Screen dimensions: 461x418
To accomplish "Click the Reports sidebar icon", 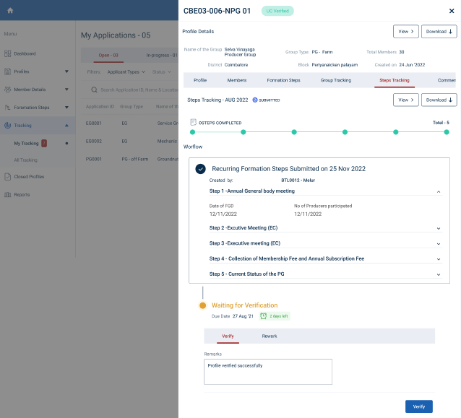I will 8,194.
